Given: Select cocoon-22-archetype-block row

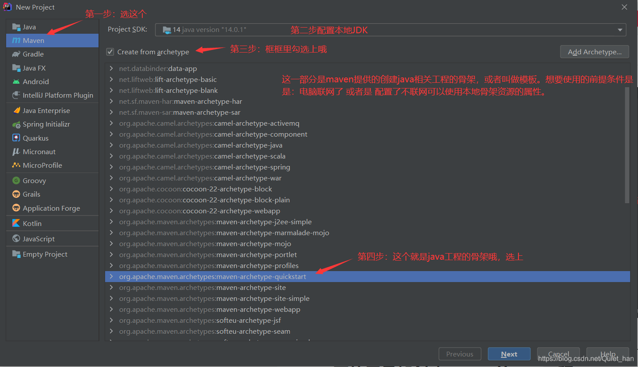Looking at the screenshot, I should click(x=367, y=189).
